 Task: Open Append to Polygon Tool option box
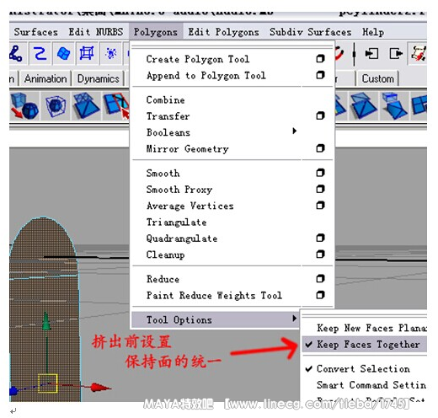[x=320, y=75]
